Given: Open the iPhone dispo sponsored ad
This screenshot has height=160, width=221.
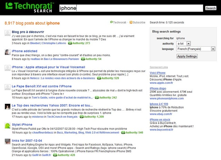Looking at the screenshot, I should pos(158,88).
